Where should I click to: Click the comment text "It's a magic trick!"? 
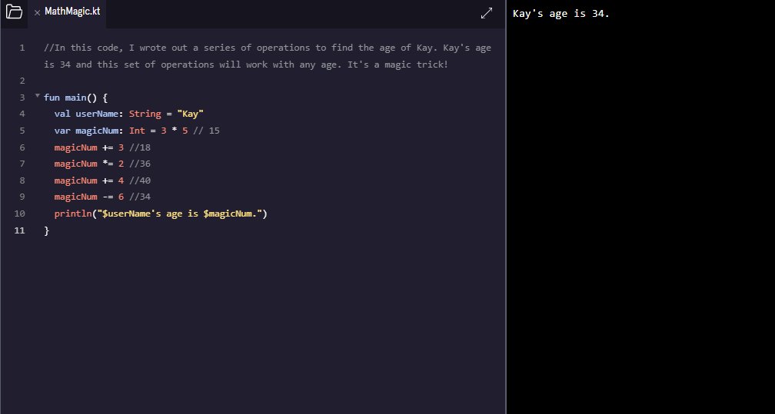397,65
